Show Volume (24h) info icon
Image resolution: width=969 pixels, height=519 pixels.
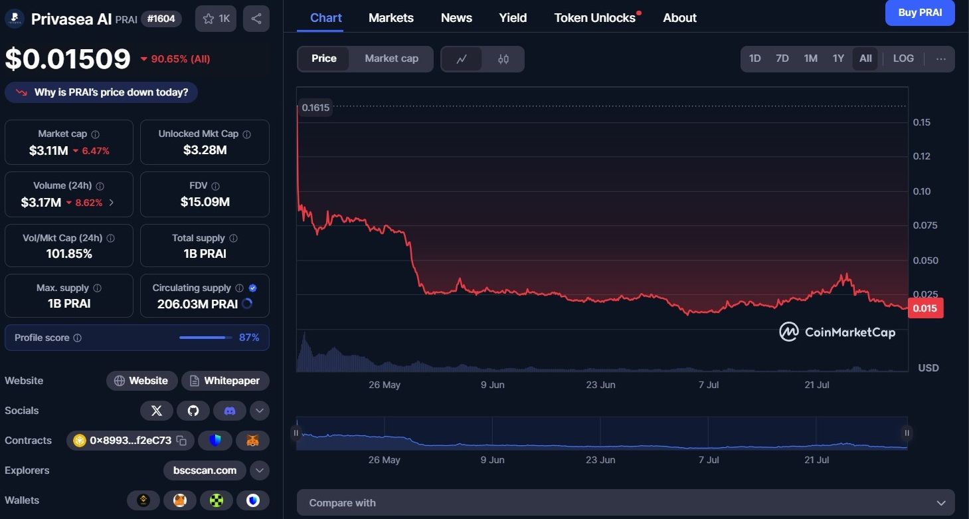(100, 186)
